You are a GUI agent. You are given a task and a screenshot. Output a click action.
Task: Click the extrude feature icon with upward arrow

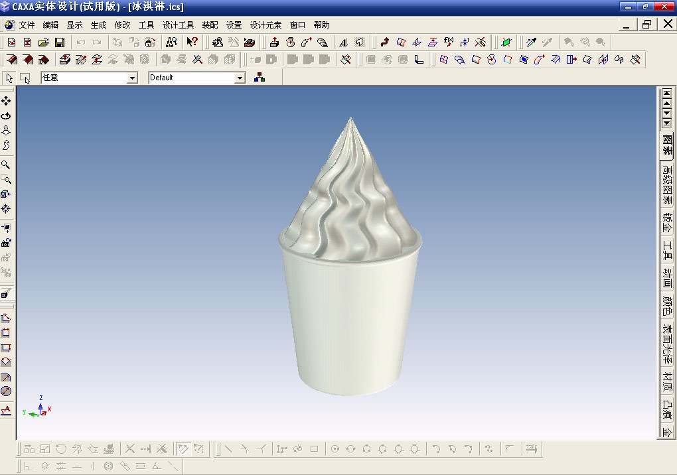tap(274, 42)
